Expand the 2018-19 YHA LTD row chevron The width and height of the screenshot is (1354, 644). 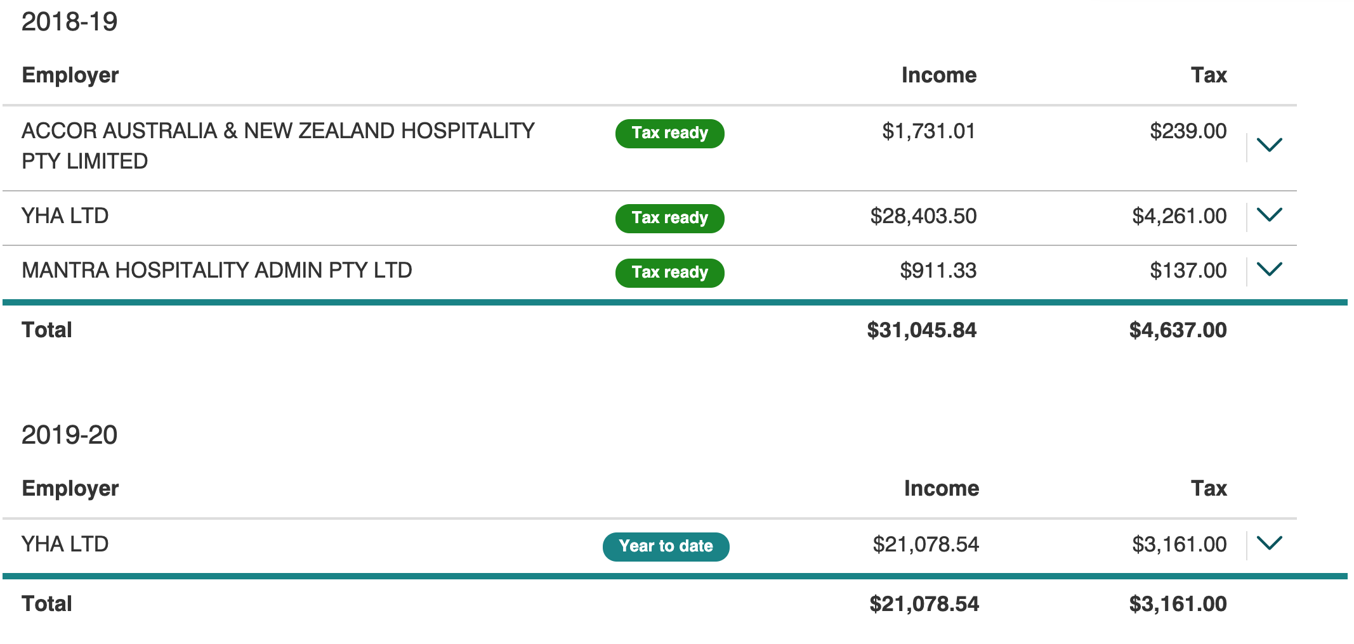coord(1269,215)
